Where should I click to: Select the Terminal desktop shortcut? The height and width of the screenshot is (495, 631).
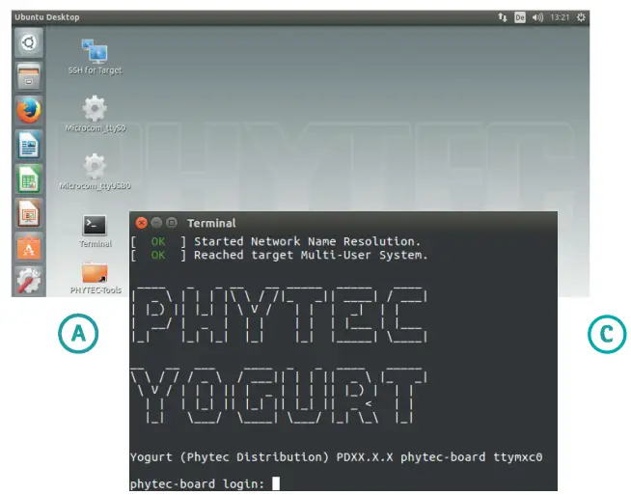[95, 232]
